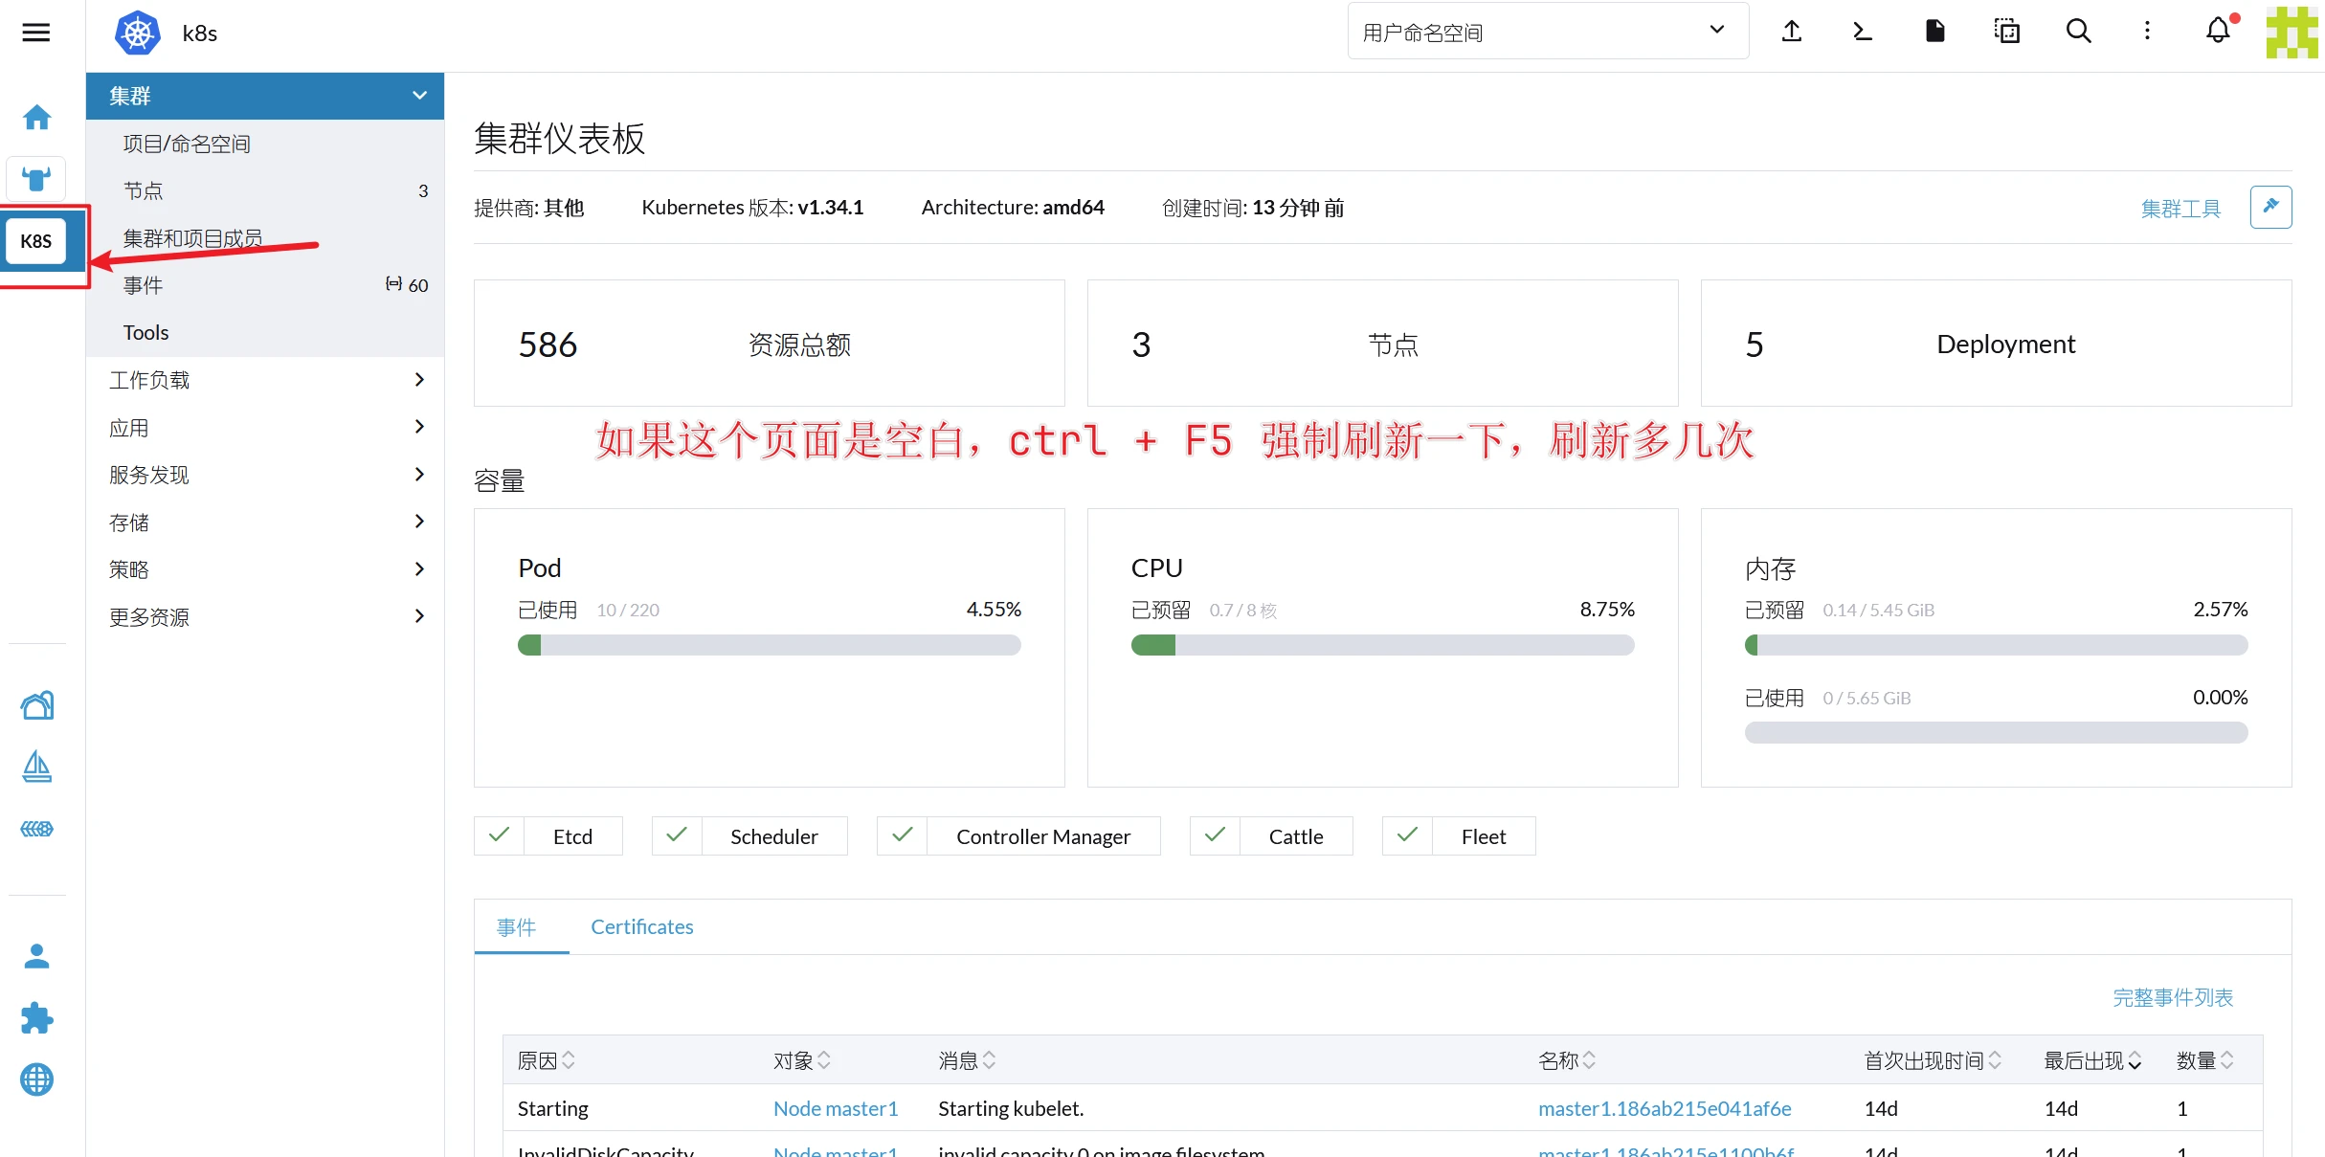This screenshot has height=1157, width=2325.
Task: Go to home via house icon
Action: (37, 118)
